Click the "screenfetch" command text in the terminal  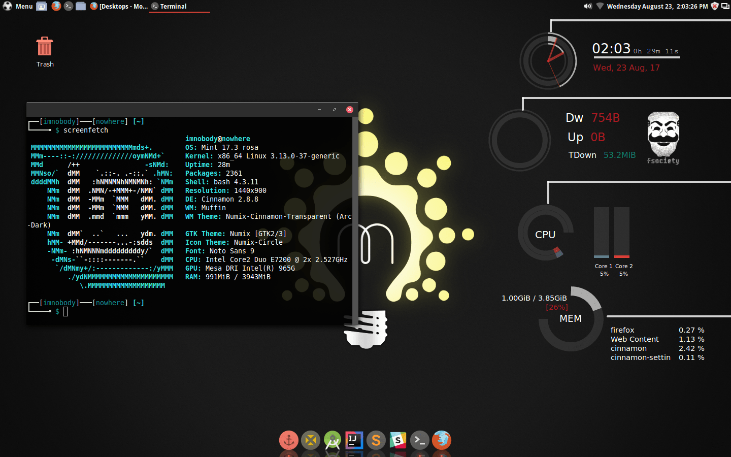point(86,130)
